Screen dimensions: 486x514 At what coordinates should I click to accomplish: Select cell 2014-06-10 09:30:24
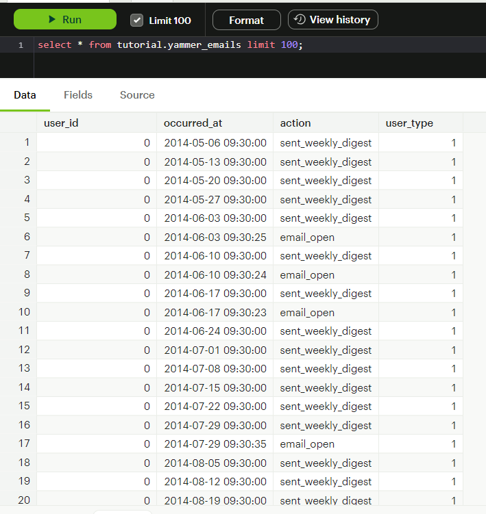215,275
